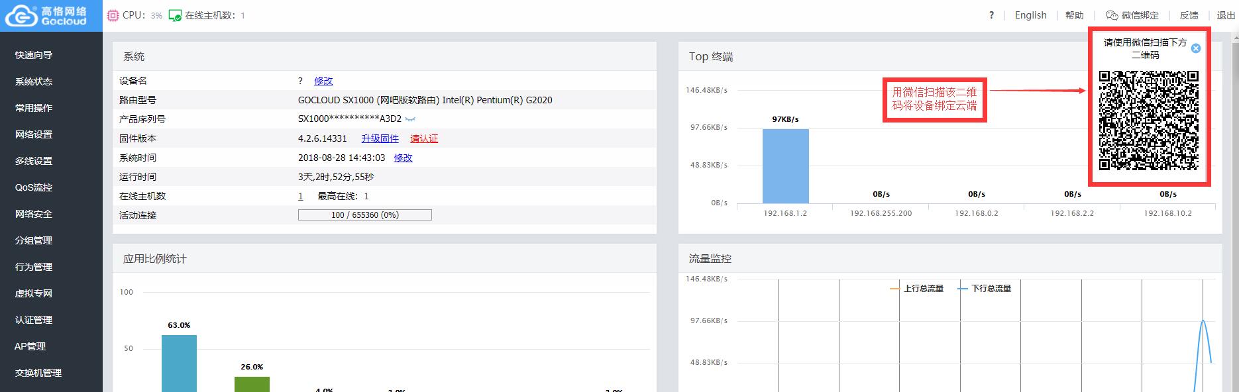Viewport: 1239px width, 392px height.
Task: Log out with 退出
Action: click(x=1226, y=15)
